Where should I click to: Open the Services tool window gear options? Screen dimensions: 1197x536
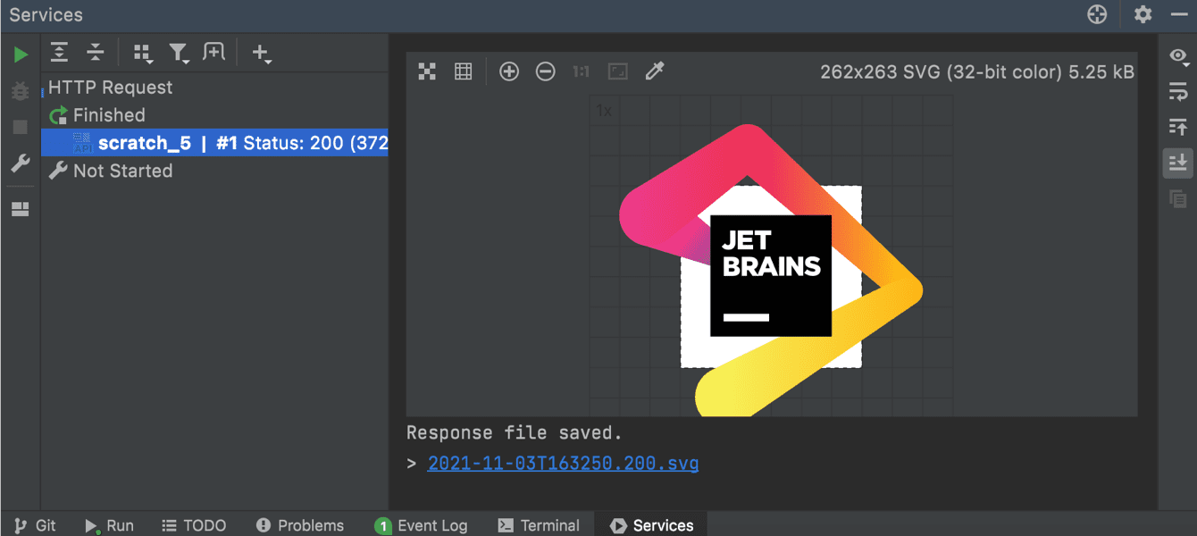click(1143, 14)
